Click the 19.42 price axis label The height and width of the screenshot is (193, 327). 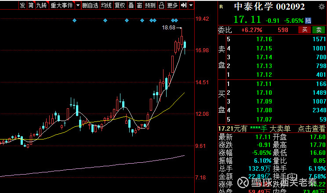[202, 19]
